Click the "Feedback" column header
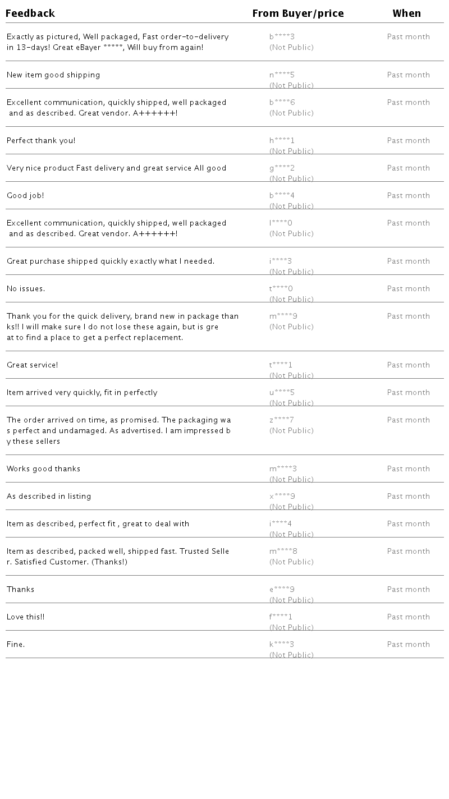 [x=30, y=13]
